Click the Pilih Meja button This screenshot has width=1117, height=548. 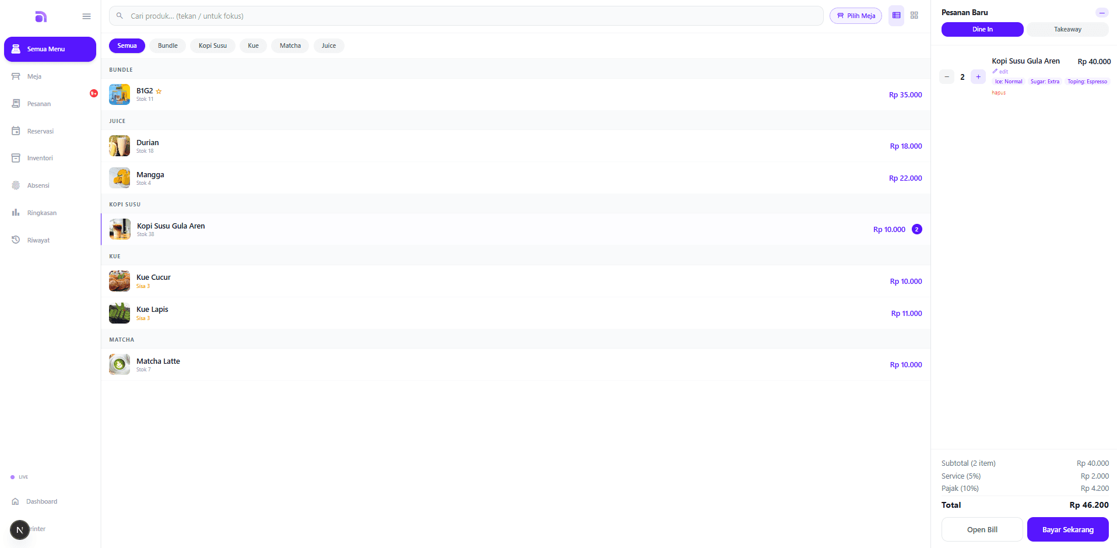(856, 16)
